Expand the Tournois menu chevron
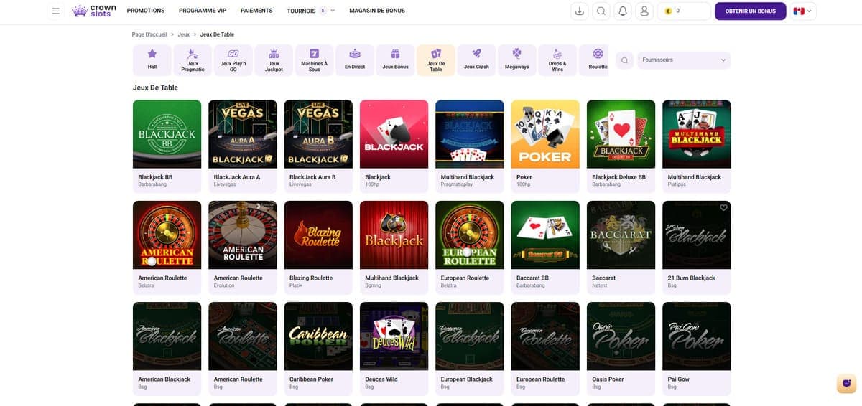 click(x=333, y=11)
